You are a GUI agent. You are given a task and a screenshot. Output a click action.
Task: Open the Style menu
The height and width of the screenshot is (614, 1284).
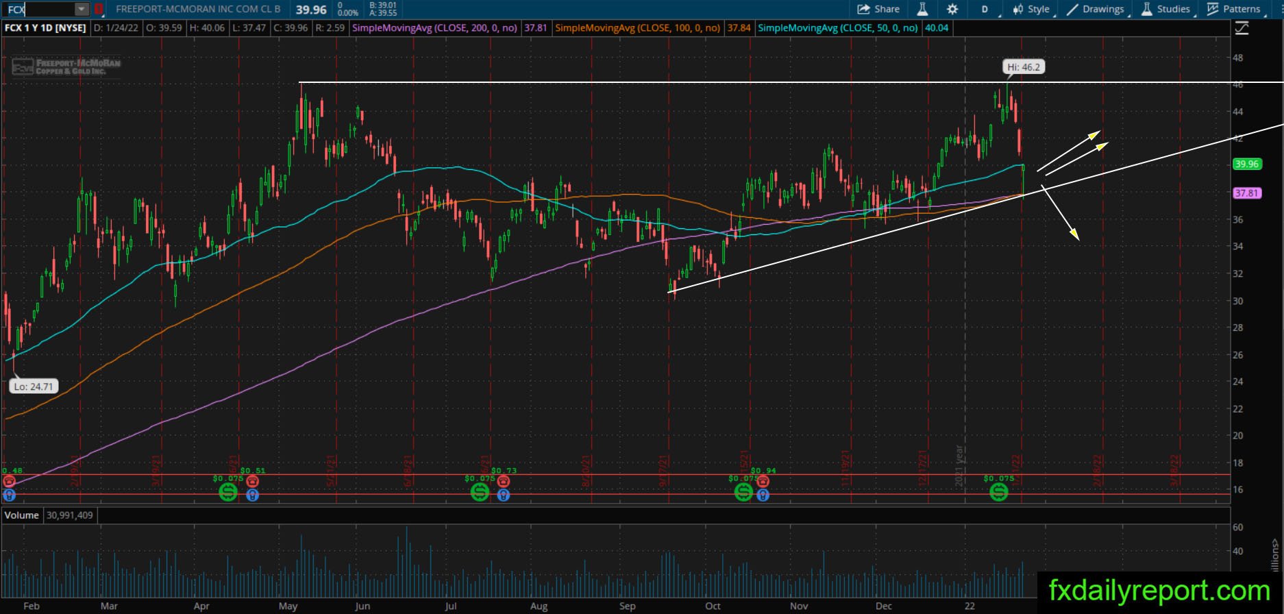[x=1032, y=9]
